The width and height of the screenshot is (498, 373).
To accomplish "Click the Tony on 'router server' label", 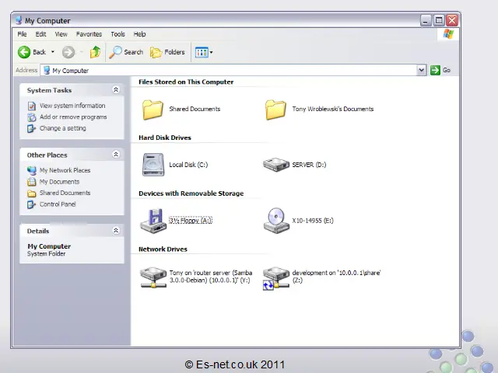I will click(x=211, y=277).
